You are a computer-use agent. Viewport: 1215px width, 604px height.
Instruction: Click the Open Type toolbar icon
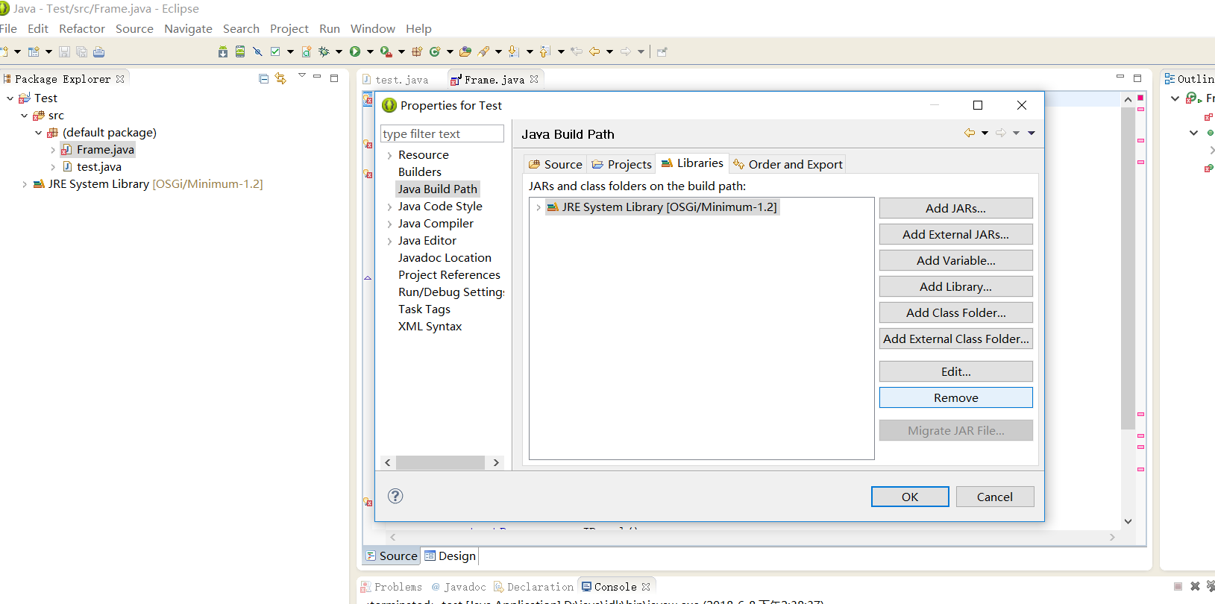[465, 51]
